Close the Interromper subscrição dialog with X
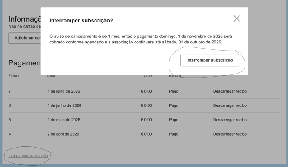288x167 pixels. tap(237, 19)
